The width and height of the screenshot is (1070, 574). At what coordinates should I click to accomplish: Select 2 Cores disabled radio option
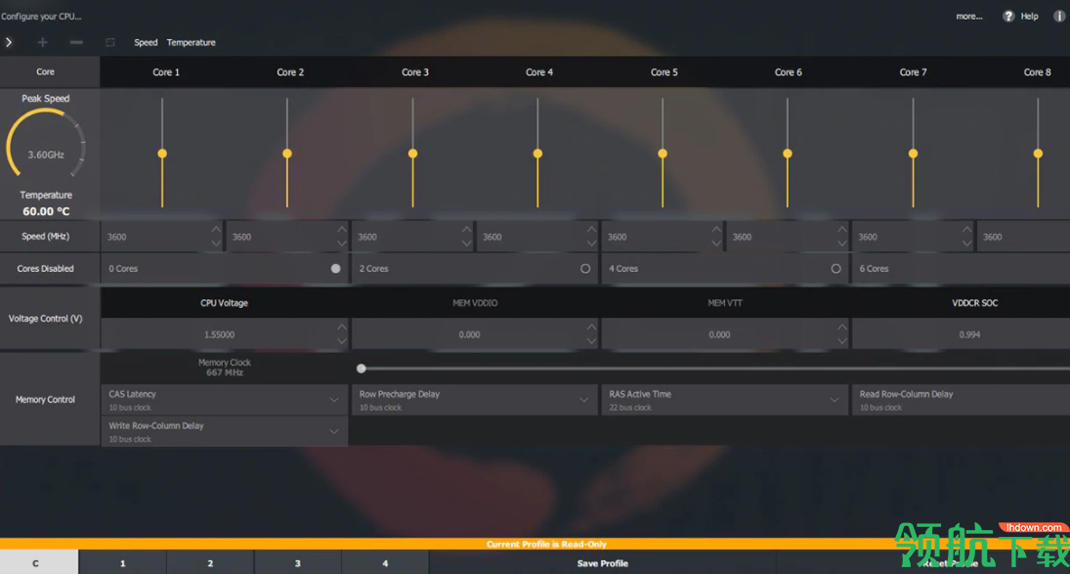tap(584, 268)
